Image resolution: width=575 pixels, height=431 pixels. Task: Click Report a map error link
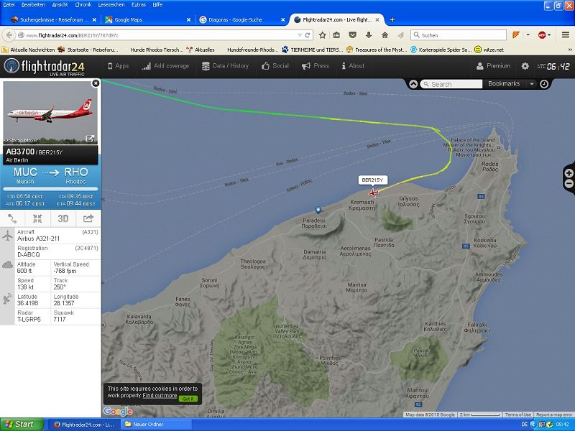click(x=554, y=414)
